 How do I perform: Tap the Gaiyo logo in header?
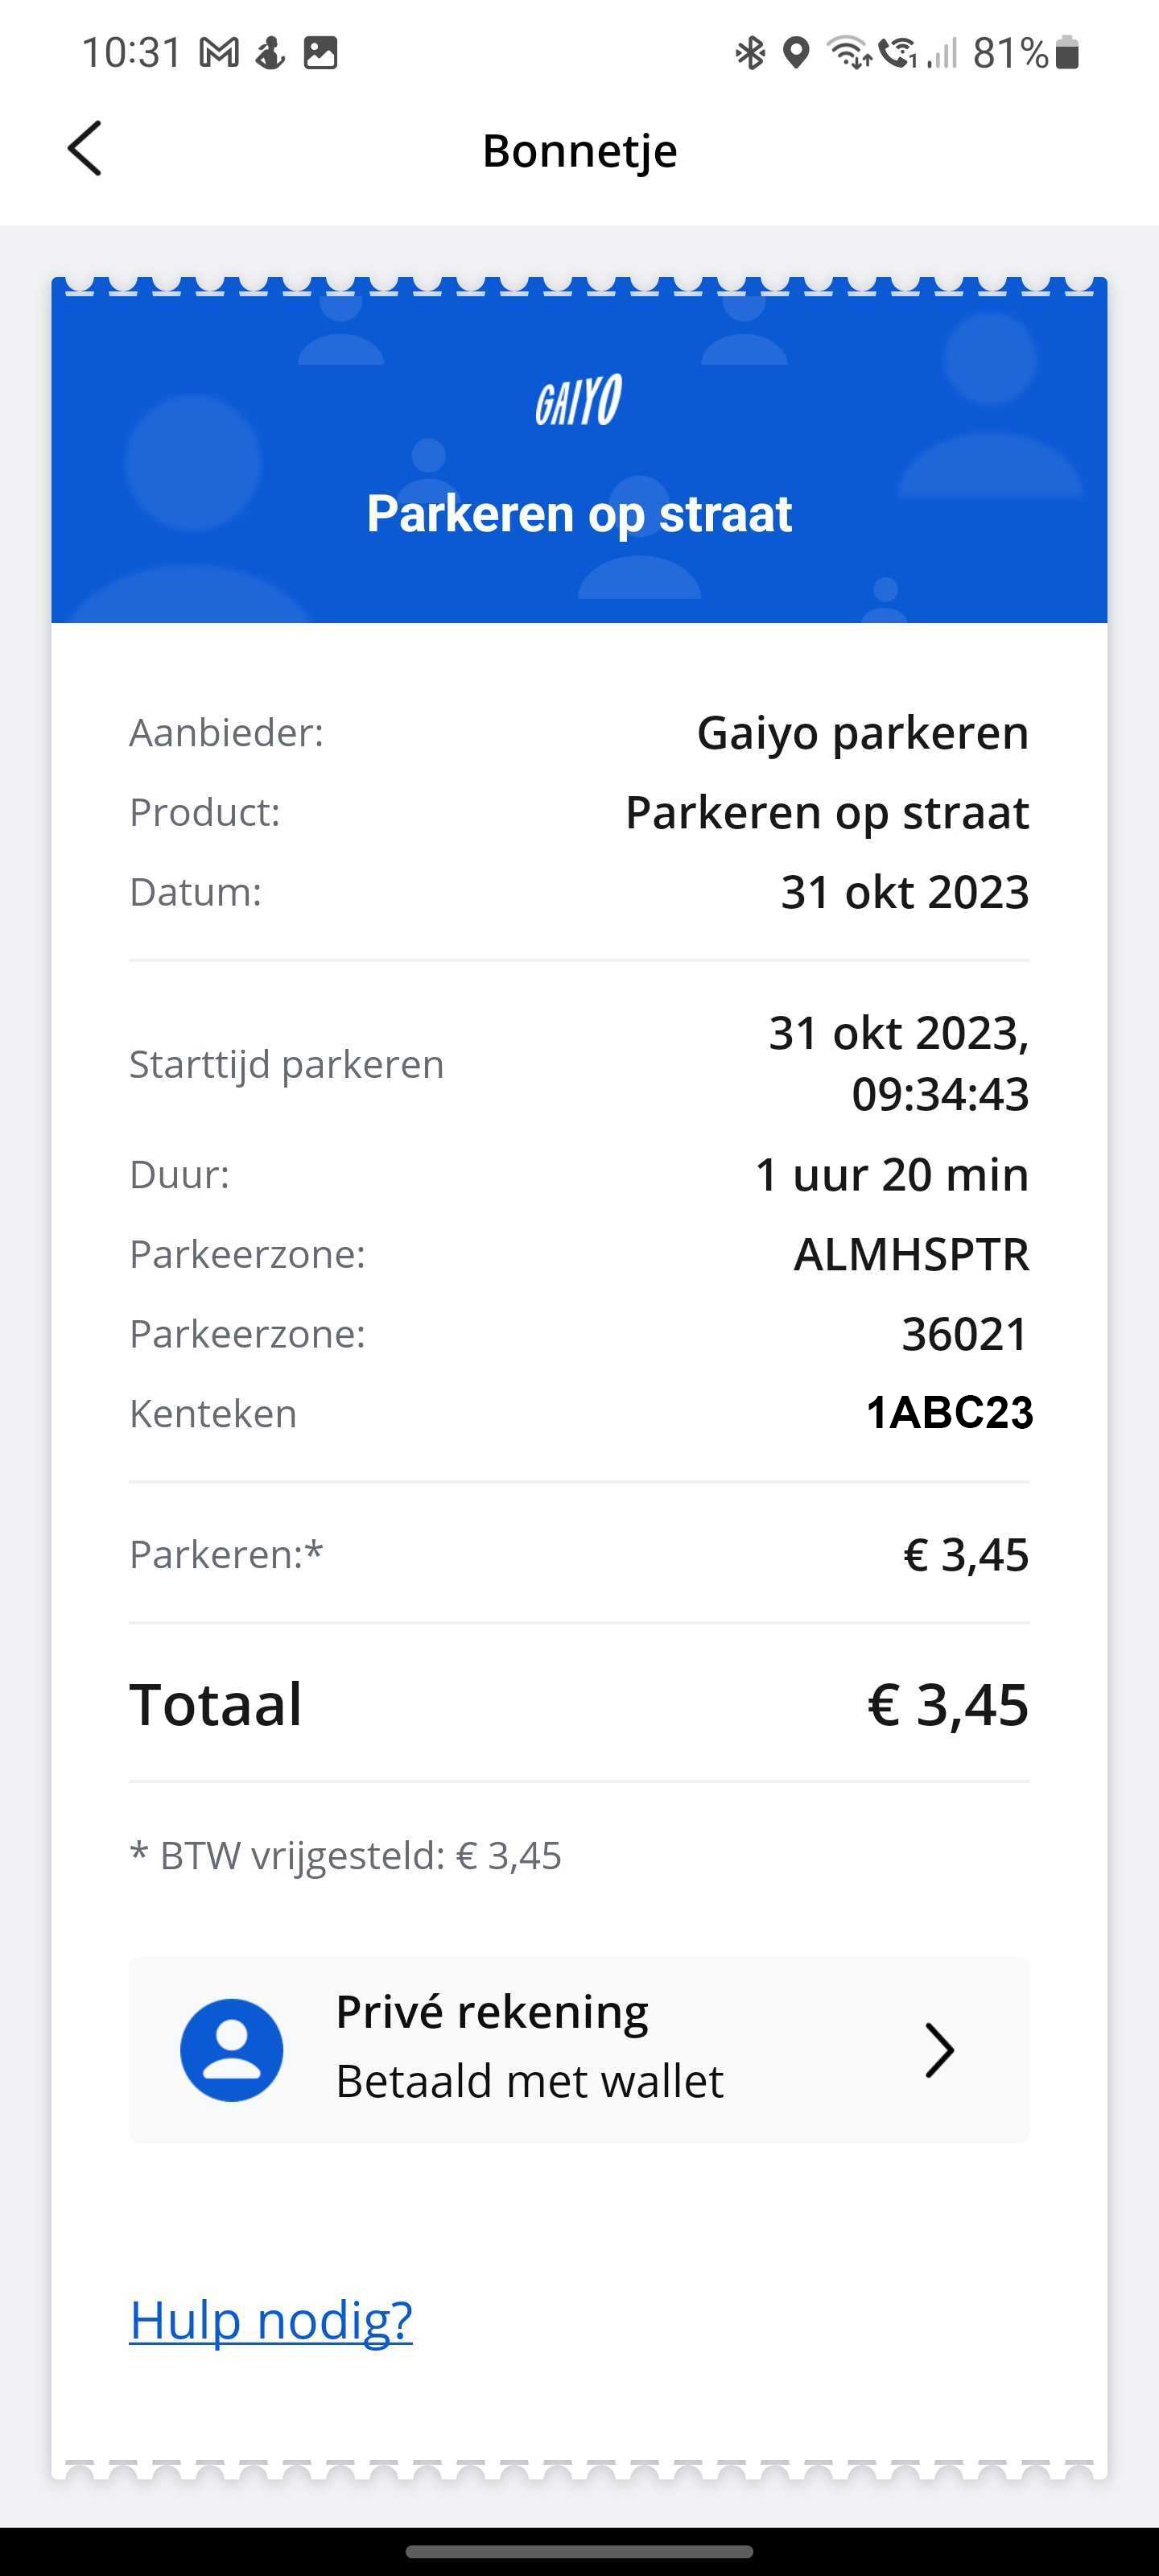coord(578,400)
